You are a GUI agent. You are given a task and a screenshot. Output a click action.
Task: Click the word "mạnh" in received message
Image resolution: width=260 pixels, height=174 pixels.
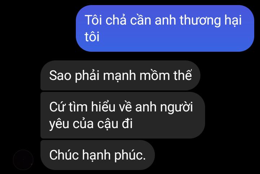(120, 76)
